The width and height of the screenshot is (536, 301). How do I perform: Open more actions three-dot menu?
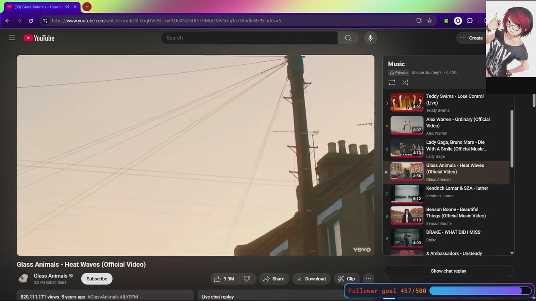click(x=368, y=279)
